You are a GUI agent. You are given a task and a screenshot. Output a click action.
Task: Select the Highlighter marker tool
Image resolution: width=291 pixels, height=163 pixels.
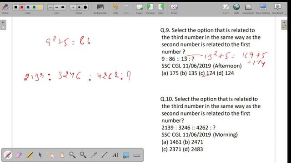point(29,155)
